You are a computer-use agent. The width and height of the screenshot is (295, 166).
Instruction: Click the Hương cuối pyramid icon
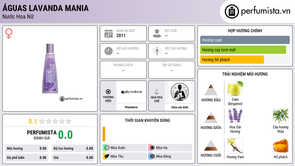coord(211,145)
